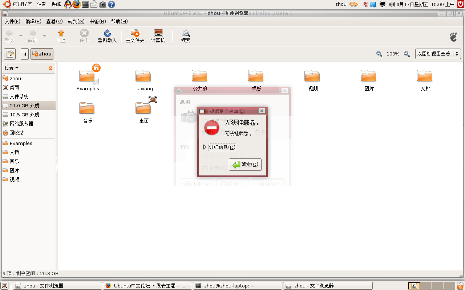Click 重新载入 (Reload) in the toolbar

pyautogui.click(x=107, y=36)
